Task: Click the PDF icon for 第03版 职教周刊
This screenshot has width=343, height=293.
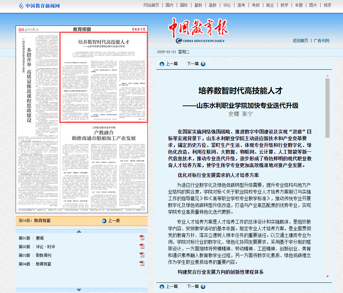Action: click(142, 255)
